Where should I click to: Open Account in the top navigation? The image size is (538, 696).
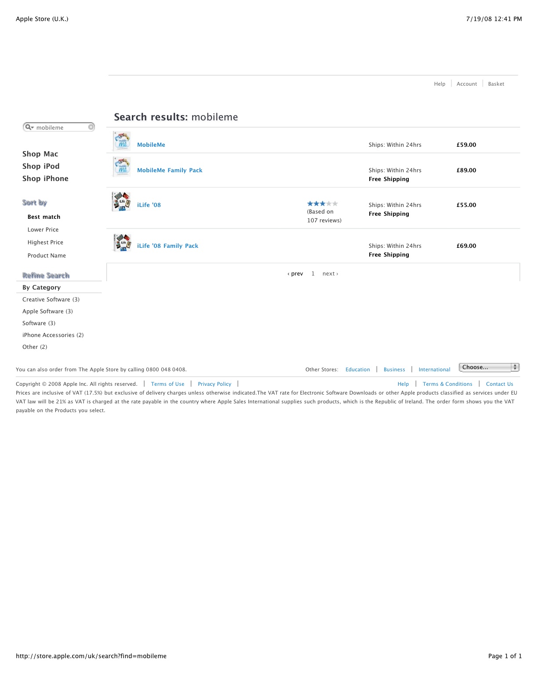[x=467, y=84]
